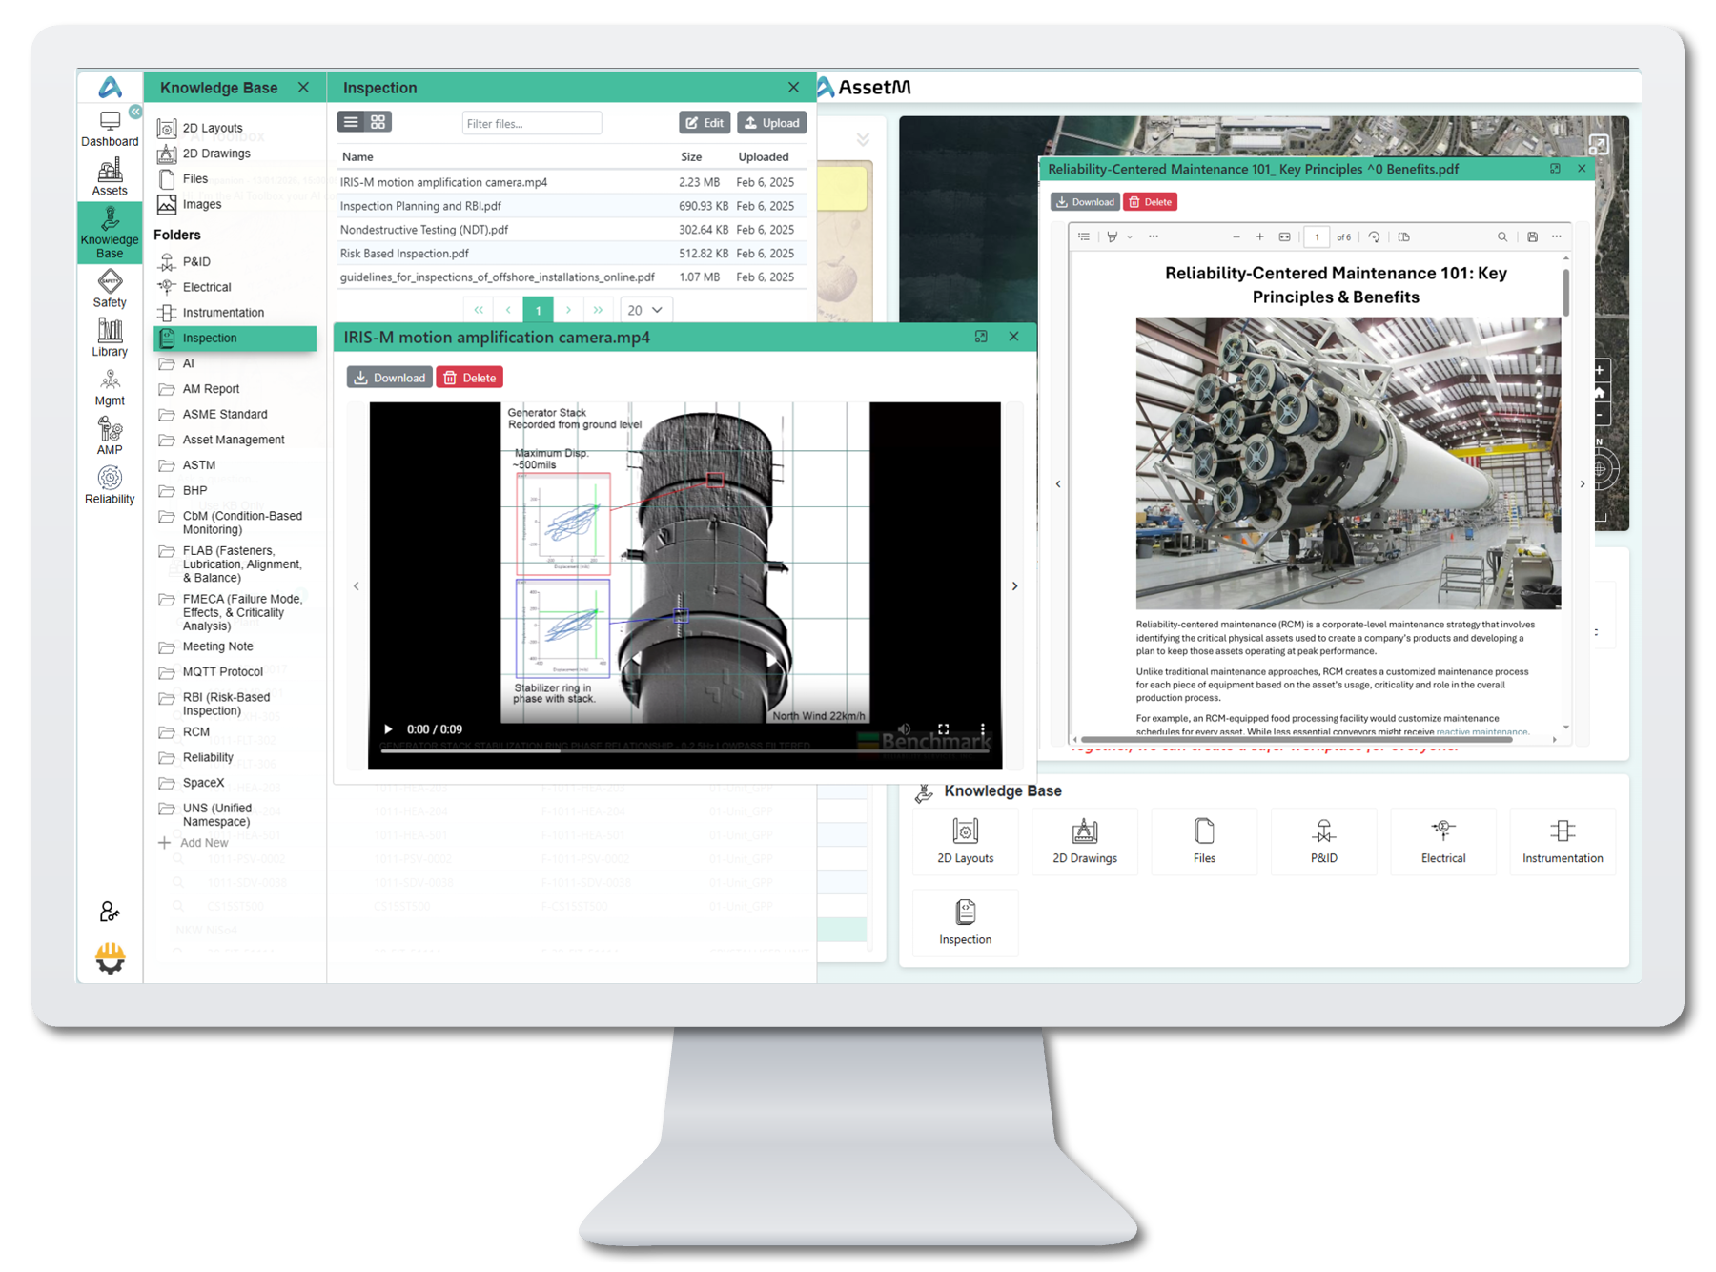The image size is (1716, 1272).
Task: Click the Filter files input field
Action: tap(531, 123)
